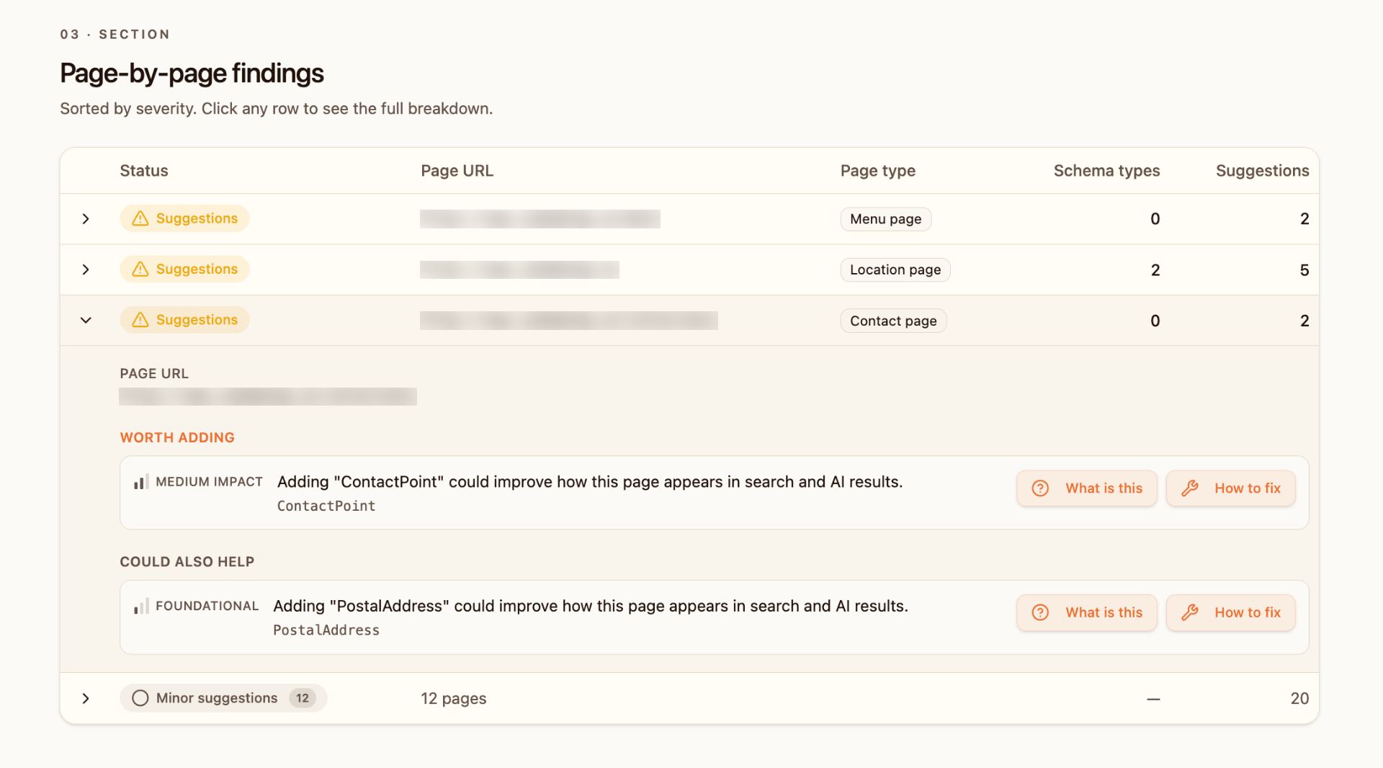
Task: Click question-mark icon for PostalAddress suggestion
Action: tap(1040, 612)
